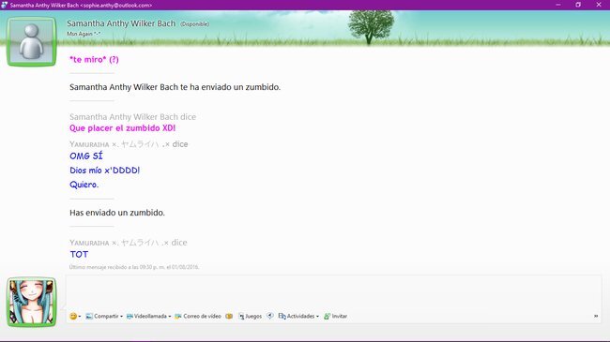Screen dimensions: 610x342
Task: Click the Videollamada camera icon
Action: (x=130, y=316)
